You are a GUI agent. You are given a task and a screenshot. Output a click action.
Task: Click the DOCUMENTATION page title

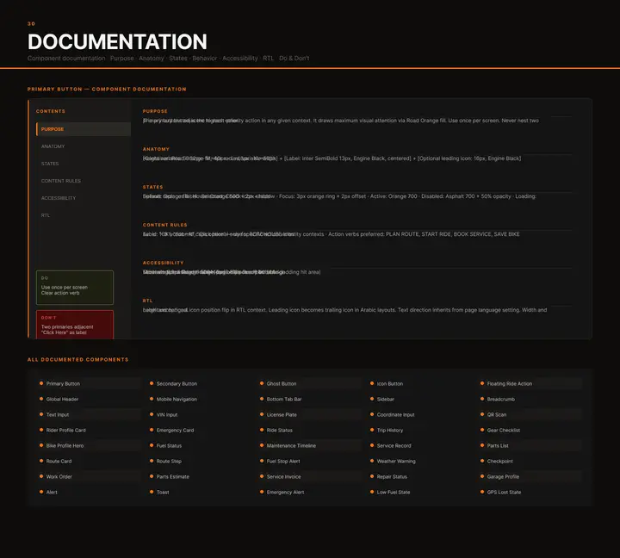(x=117, y=41)
